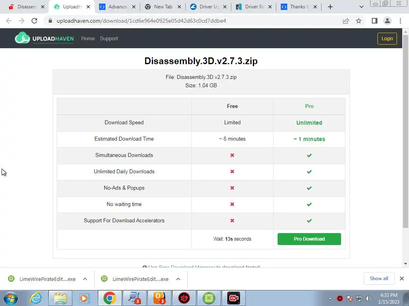Viewport: 409px width, 306px height.
Task: Open Windows Start menu orb
Action: click(11, 298)
